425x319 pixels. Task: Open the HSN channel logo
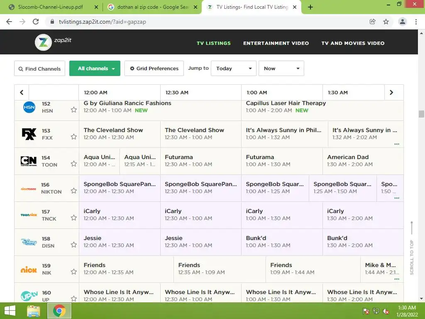tap(29, 107)
